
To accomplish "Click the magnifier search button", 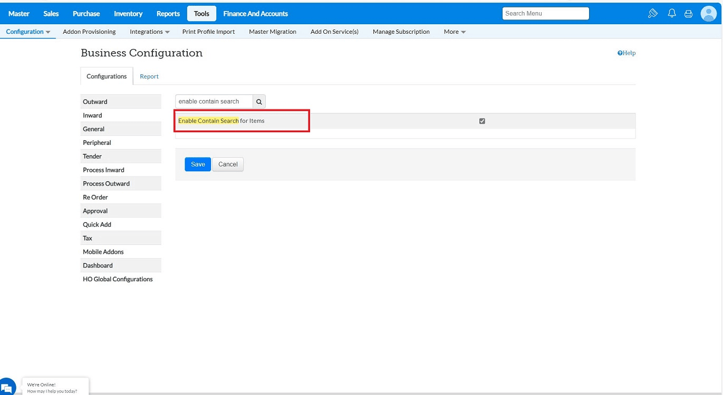I will pos(259,102).
